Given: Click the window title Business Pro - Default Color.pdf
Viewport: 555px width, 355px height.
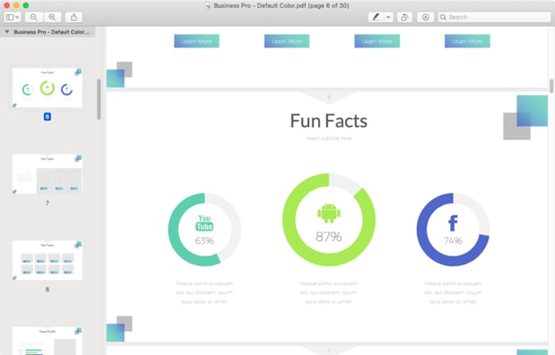Looking at the screenshot, I should point(281,5).
